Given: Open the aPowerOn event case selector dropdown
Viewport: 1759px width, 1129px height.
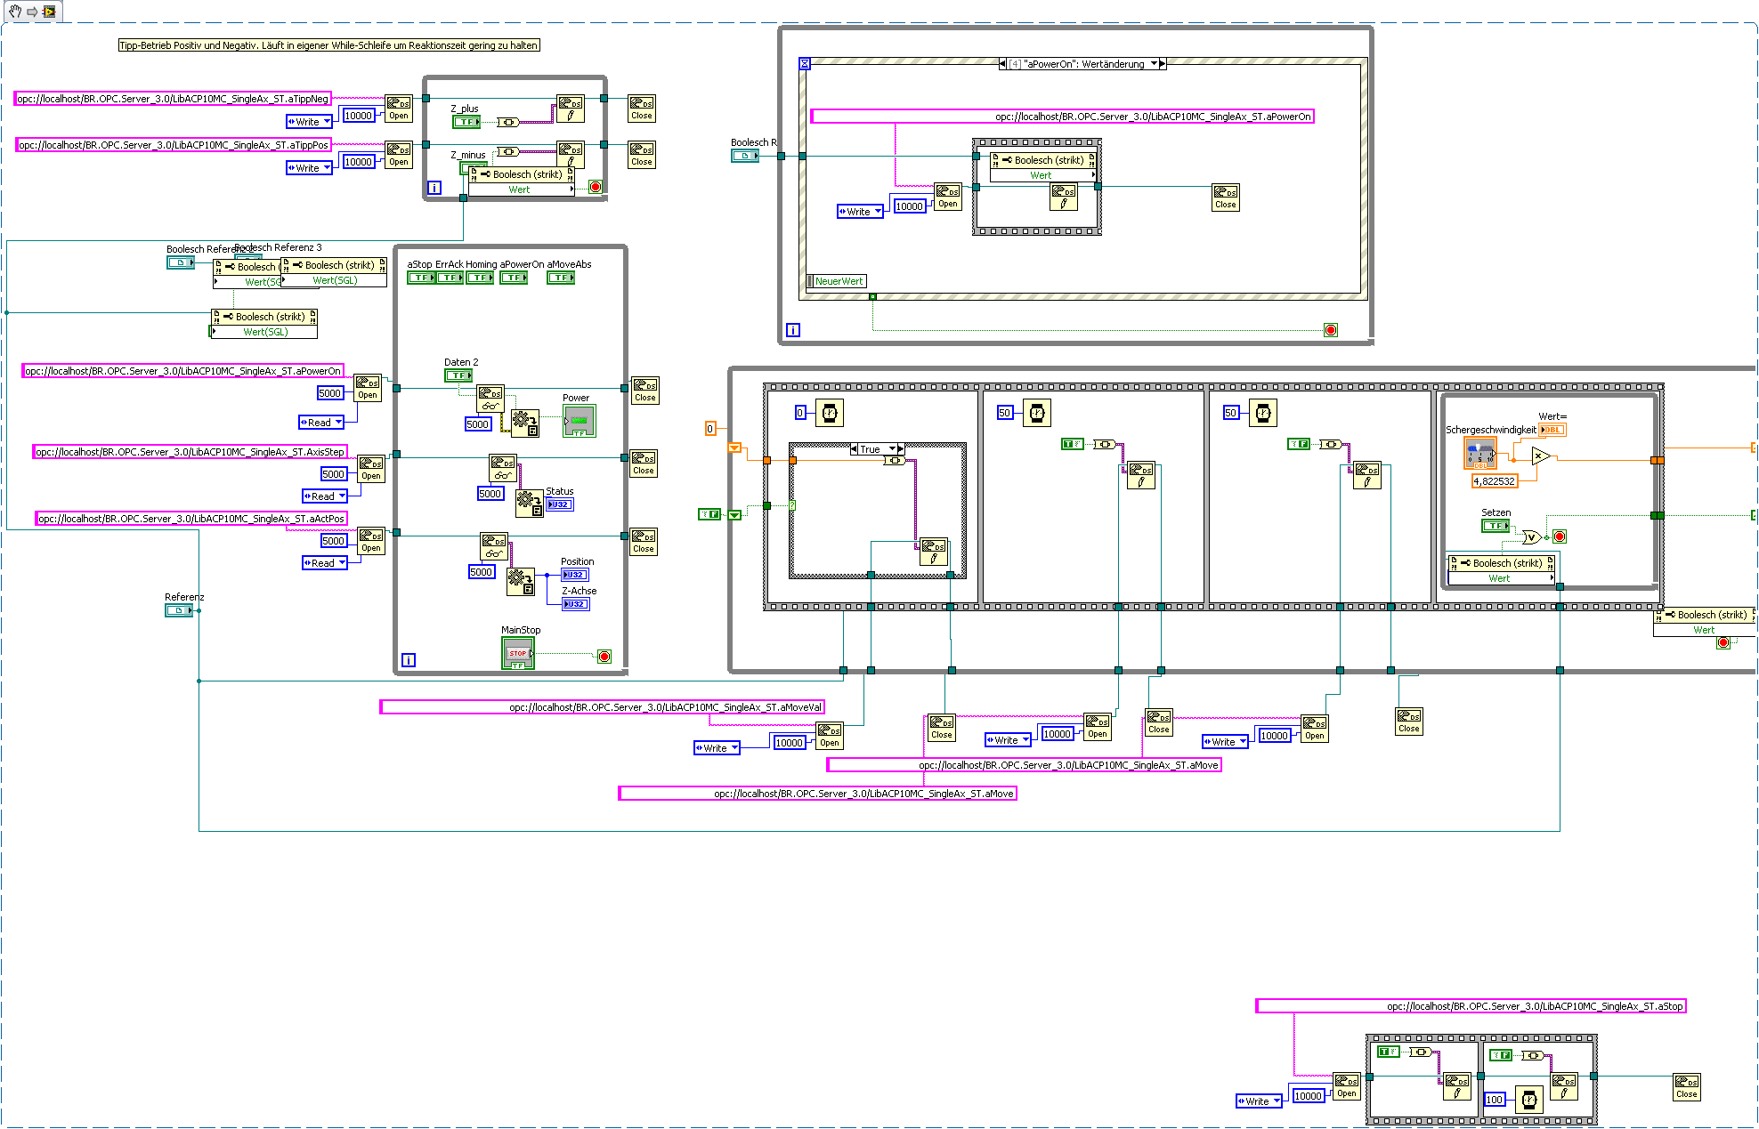Looking at the screenshot, I should click(1155, 64).
